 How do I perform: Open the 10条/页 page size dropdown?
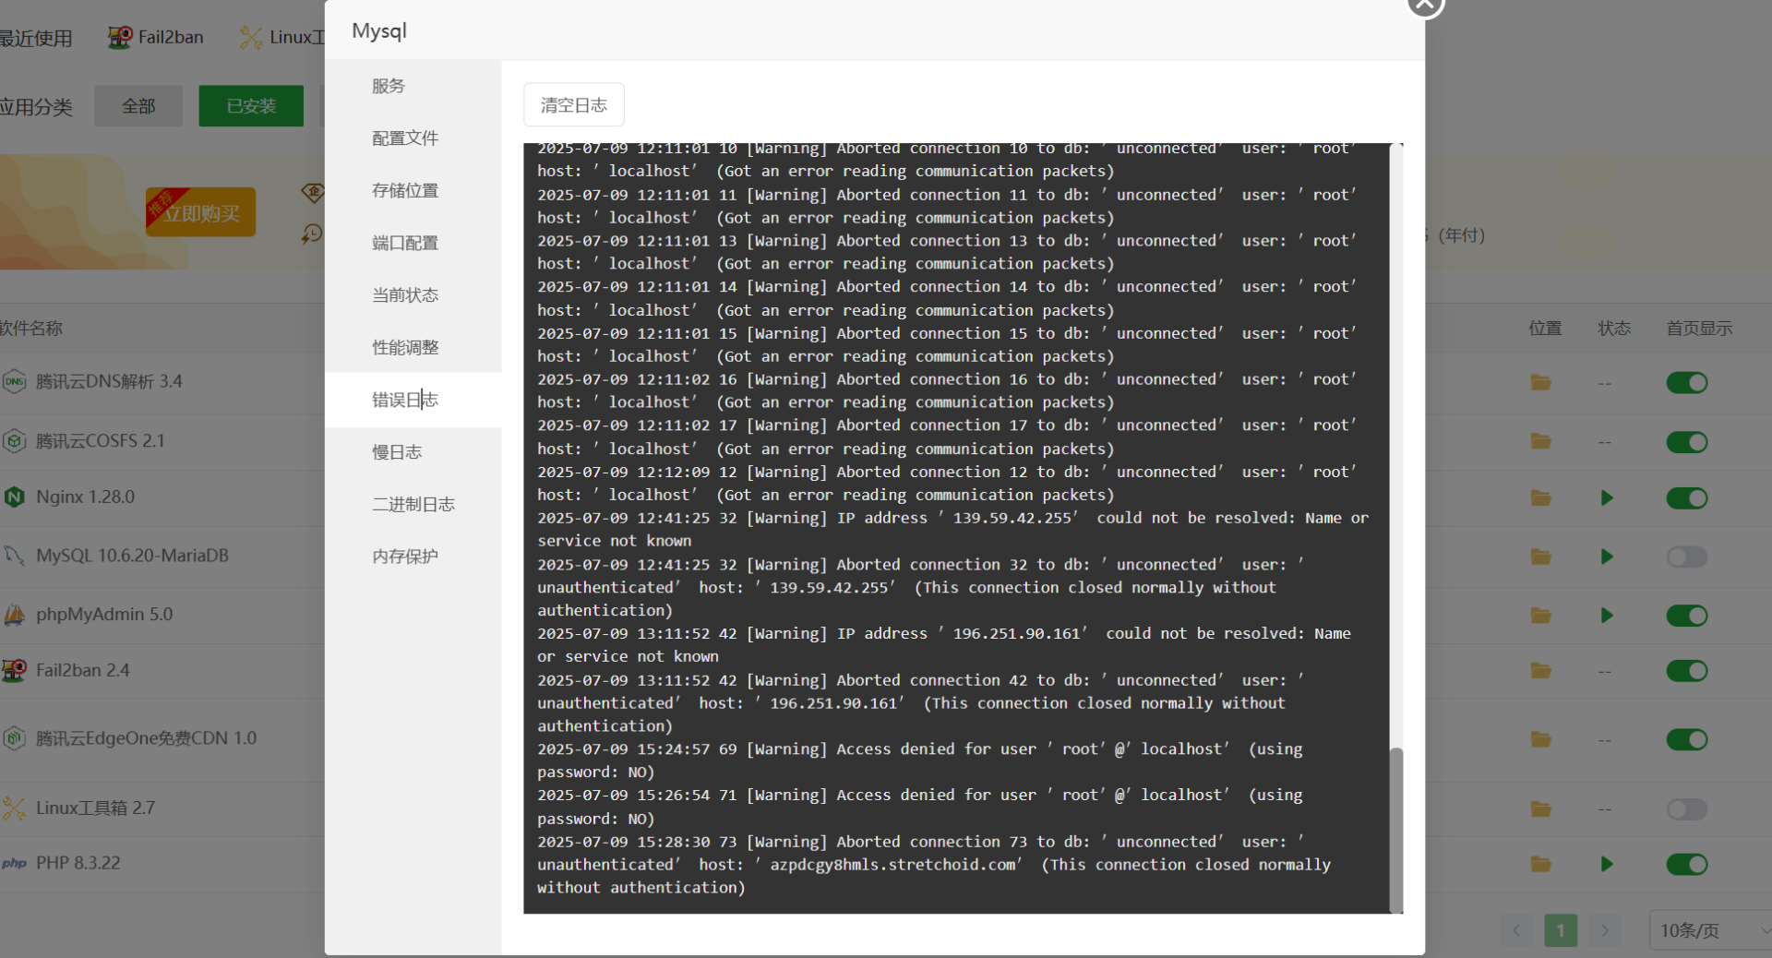[x=1710, y=930]
